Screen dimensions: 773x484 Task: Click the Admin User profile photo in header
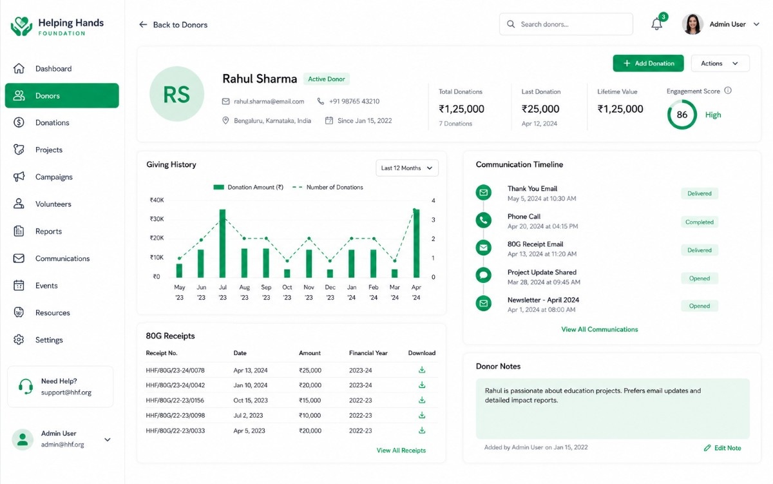click(692, 24)
